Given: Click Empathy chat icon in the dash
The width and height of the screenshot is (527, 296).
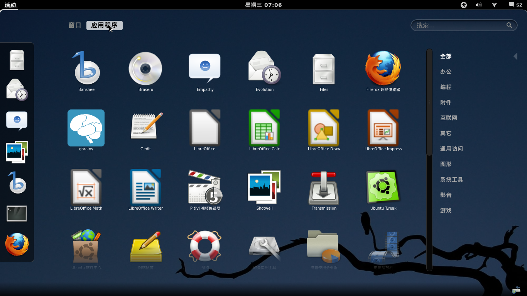Looking at the screenshot, I should pos(17,121).
